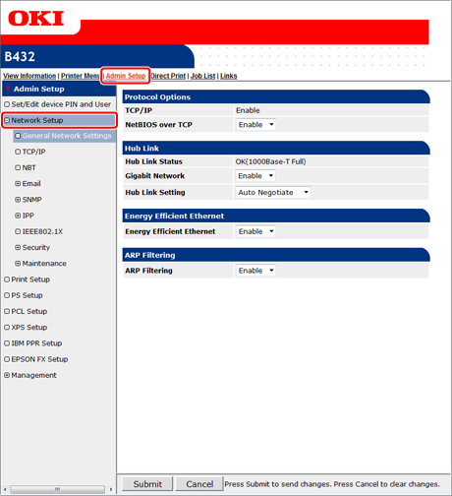
Task: Open the Gigabit Network dropdown
Action: point(255,176)
